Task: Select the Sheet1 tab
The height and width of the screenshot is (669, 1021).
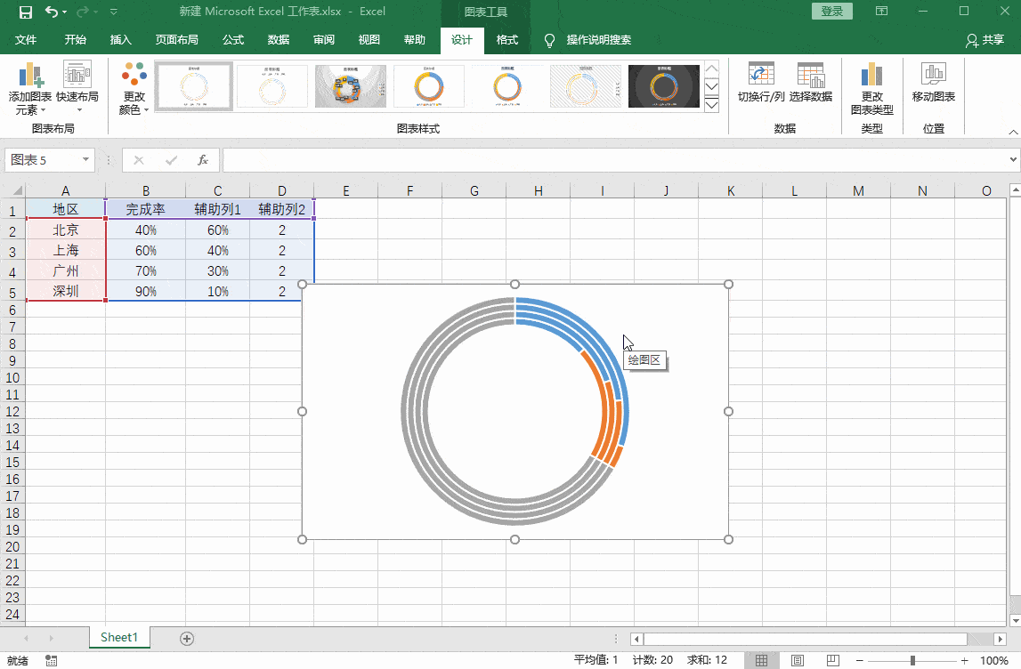Action: click(x=119, y=638)
